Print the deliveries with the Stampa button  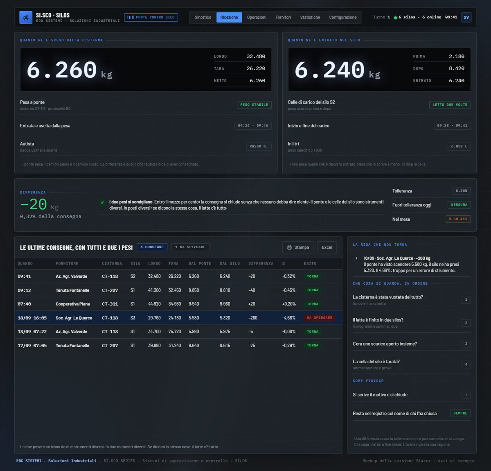pos(298,247)
